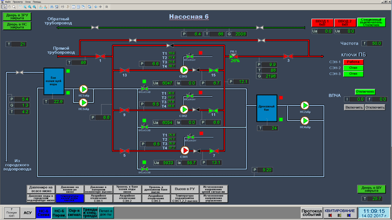Click the НС3обр pump symbol
The image size is (392, 220).
(x=83, y=102)
